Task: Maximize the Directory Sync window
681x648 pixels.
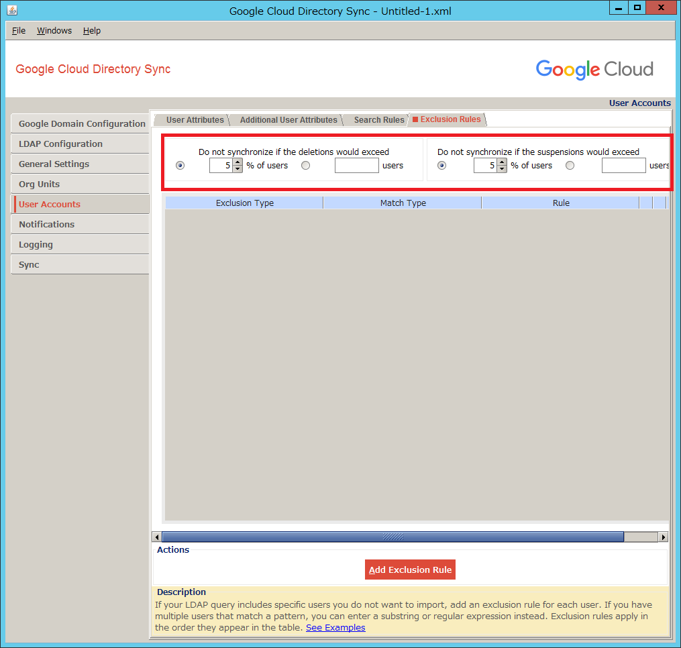Action: (x=637, y=8)
